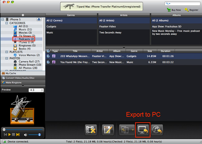The width and height of the screenshot is (202, 144).
Task: Select TV Shows (2) category
Action: 27,36
